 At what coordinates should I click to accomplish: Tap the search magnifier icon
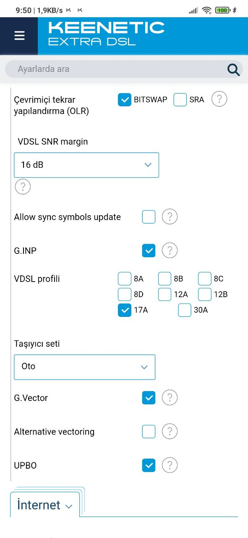coord(234,69)
